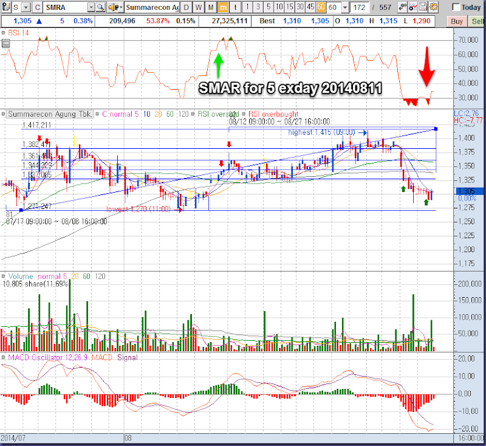The image size is (486, 446).
Task: Click the square beside RSI oversold legend
Action: [193, 114]
